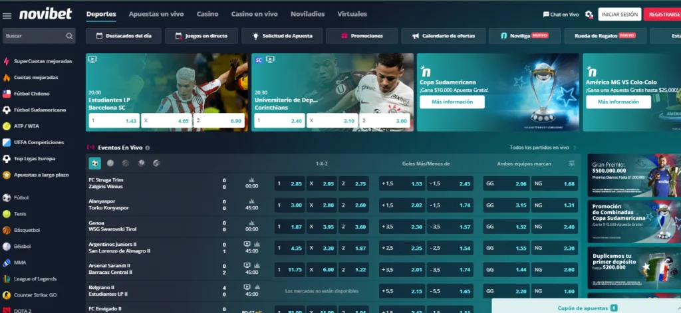Select draw odds 2.80 for Alanyaspor match
681x313 pixels.
(322, 205)
